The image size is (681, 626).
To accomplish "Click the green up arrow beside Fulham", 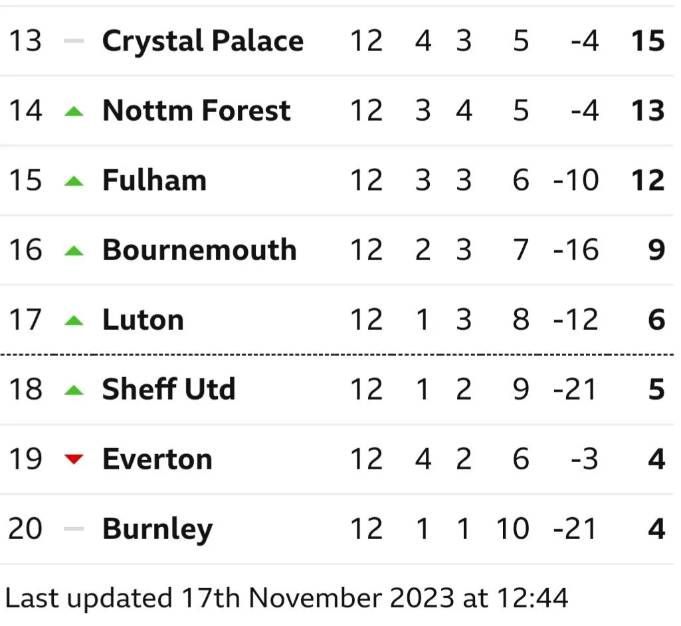I will pos(74,181).
